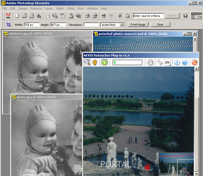Click the Adobe Online icon
203x176 pixels.
click(x=8, y=16)
